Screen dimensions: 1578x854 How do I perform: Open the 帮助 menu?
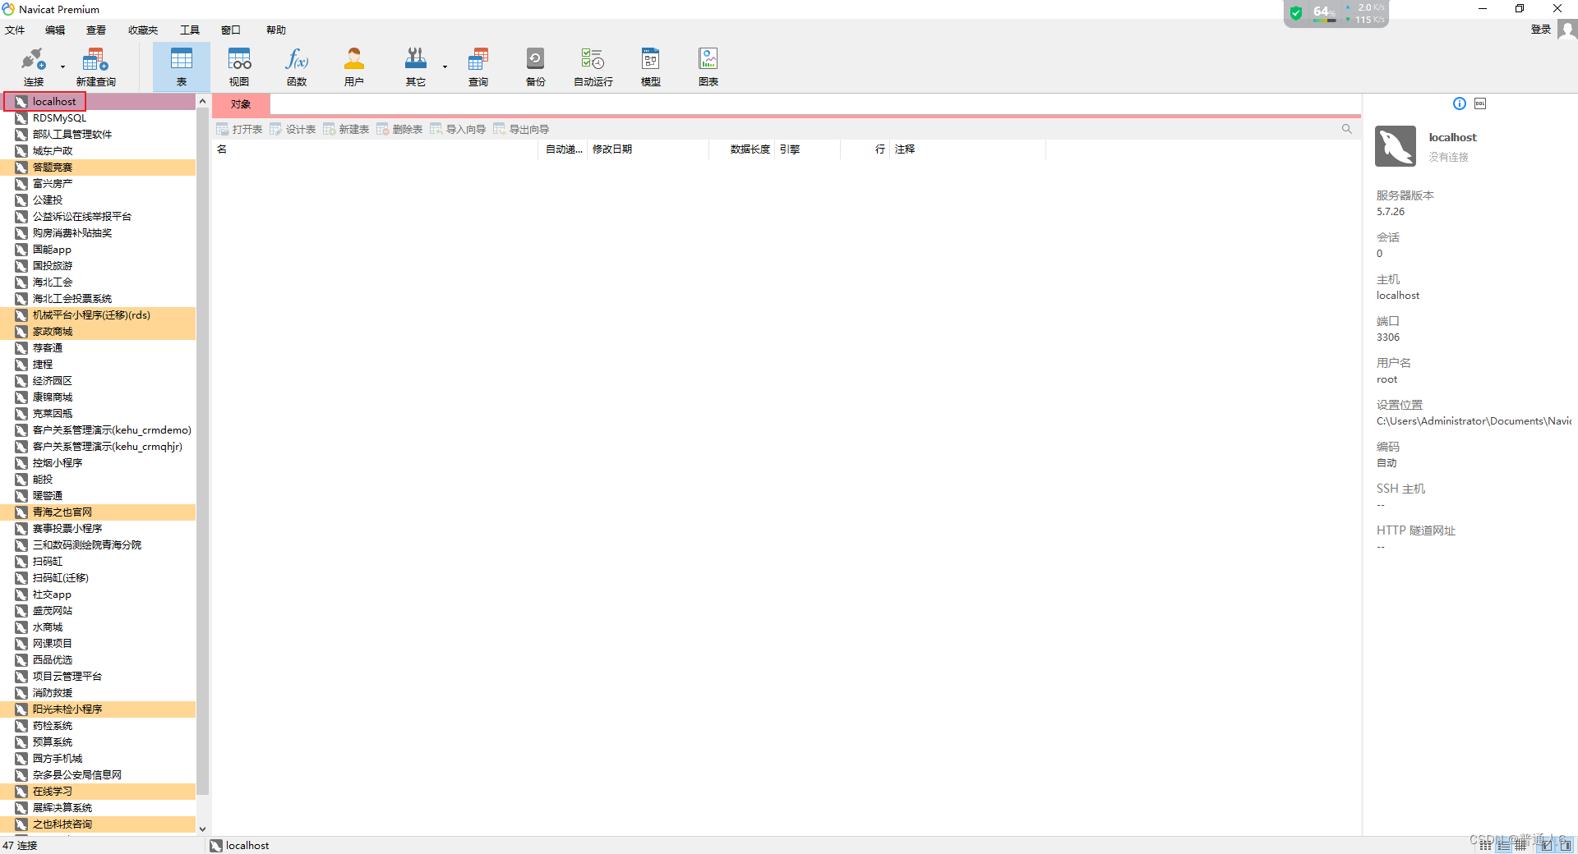pos(276,30)
